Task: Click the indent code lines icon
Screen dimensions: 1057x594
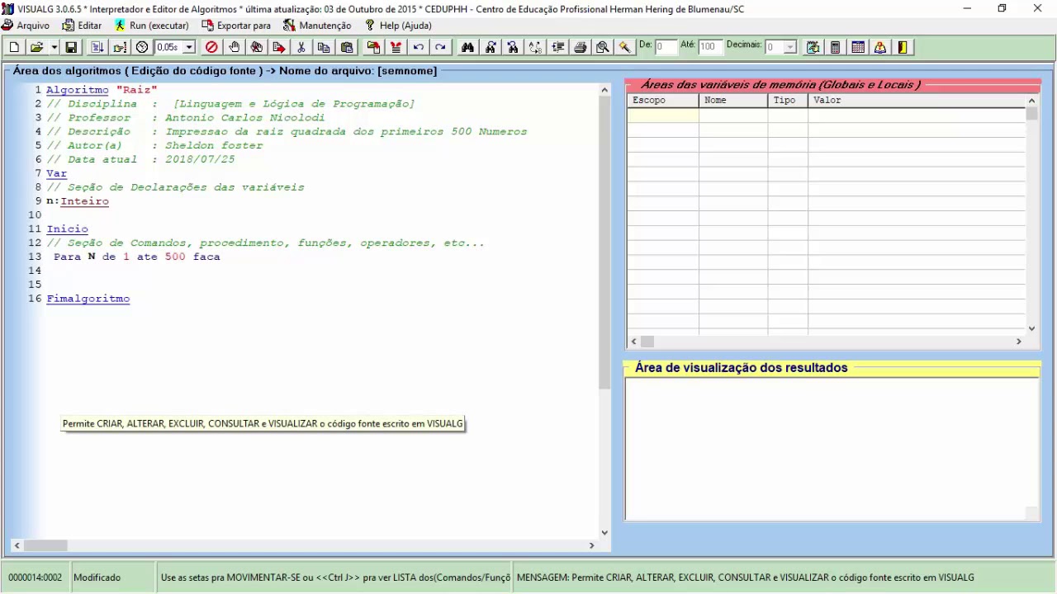Action: click(x=558, y=48)
